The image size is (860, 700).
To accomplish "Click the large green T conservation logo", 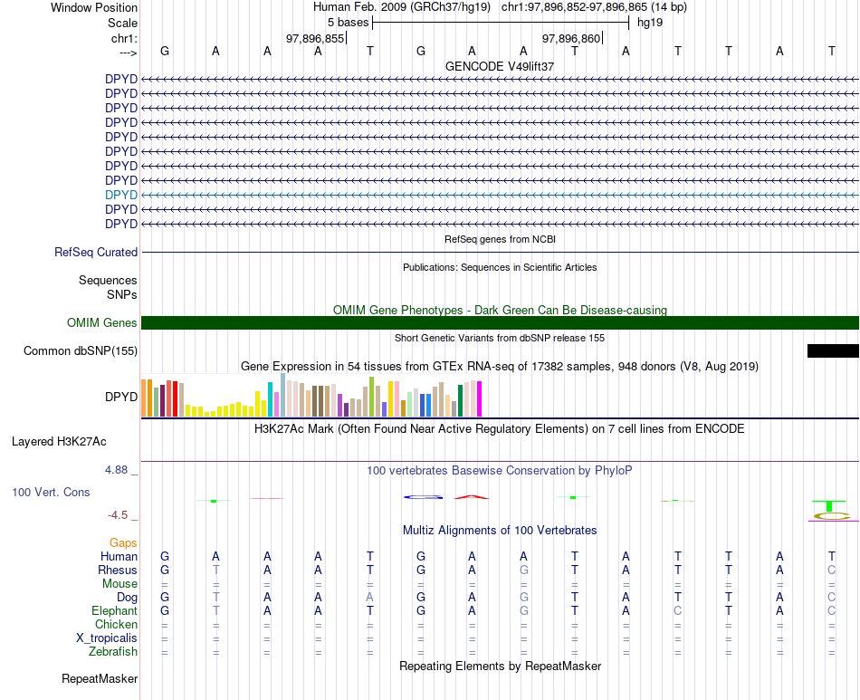I will pos(830,505).
